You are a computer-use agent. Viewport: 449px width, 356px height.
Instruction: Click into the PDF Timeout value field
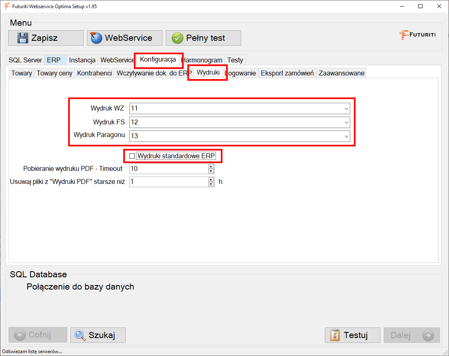(168, 169)
